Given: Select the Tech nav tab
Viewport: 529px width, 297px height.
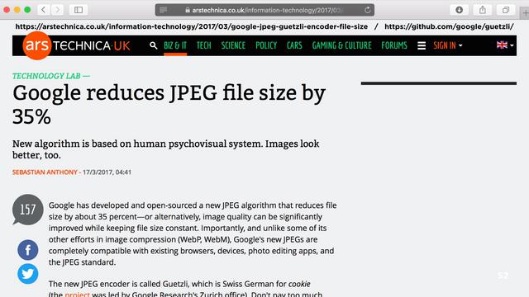Looking at the screenshot, I should click(x=204, y=45).
